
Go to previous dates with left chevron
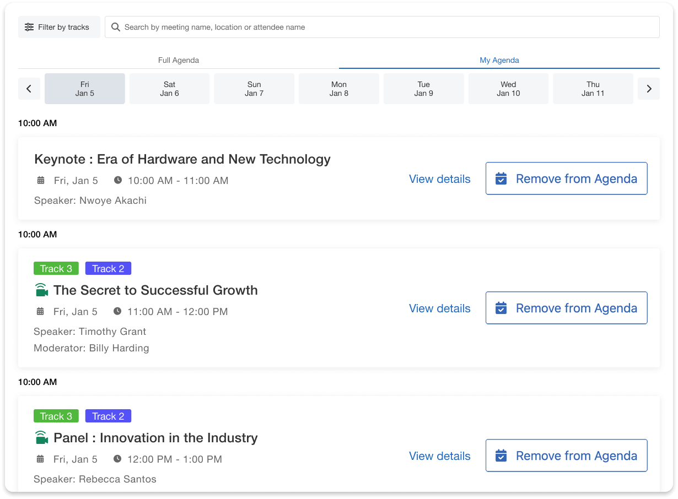pyautogui.click(x=29, y=89)
